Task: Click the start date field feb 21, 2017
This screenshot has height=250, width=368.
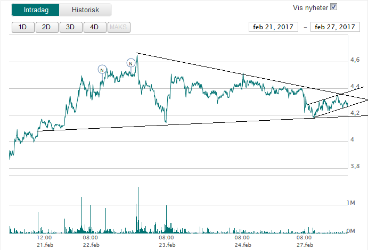Action: pyautogui.click(x=274, y=27)
